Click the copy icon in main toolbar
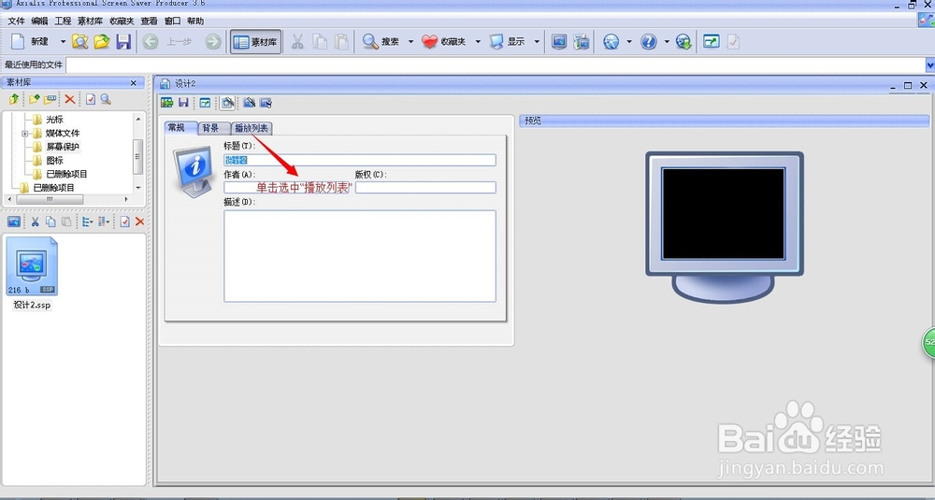This screenshot has height=500, width=935. point(320,42)
